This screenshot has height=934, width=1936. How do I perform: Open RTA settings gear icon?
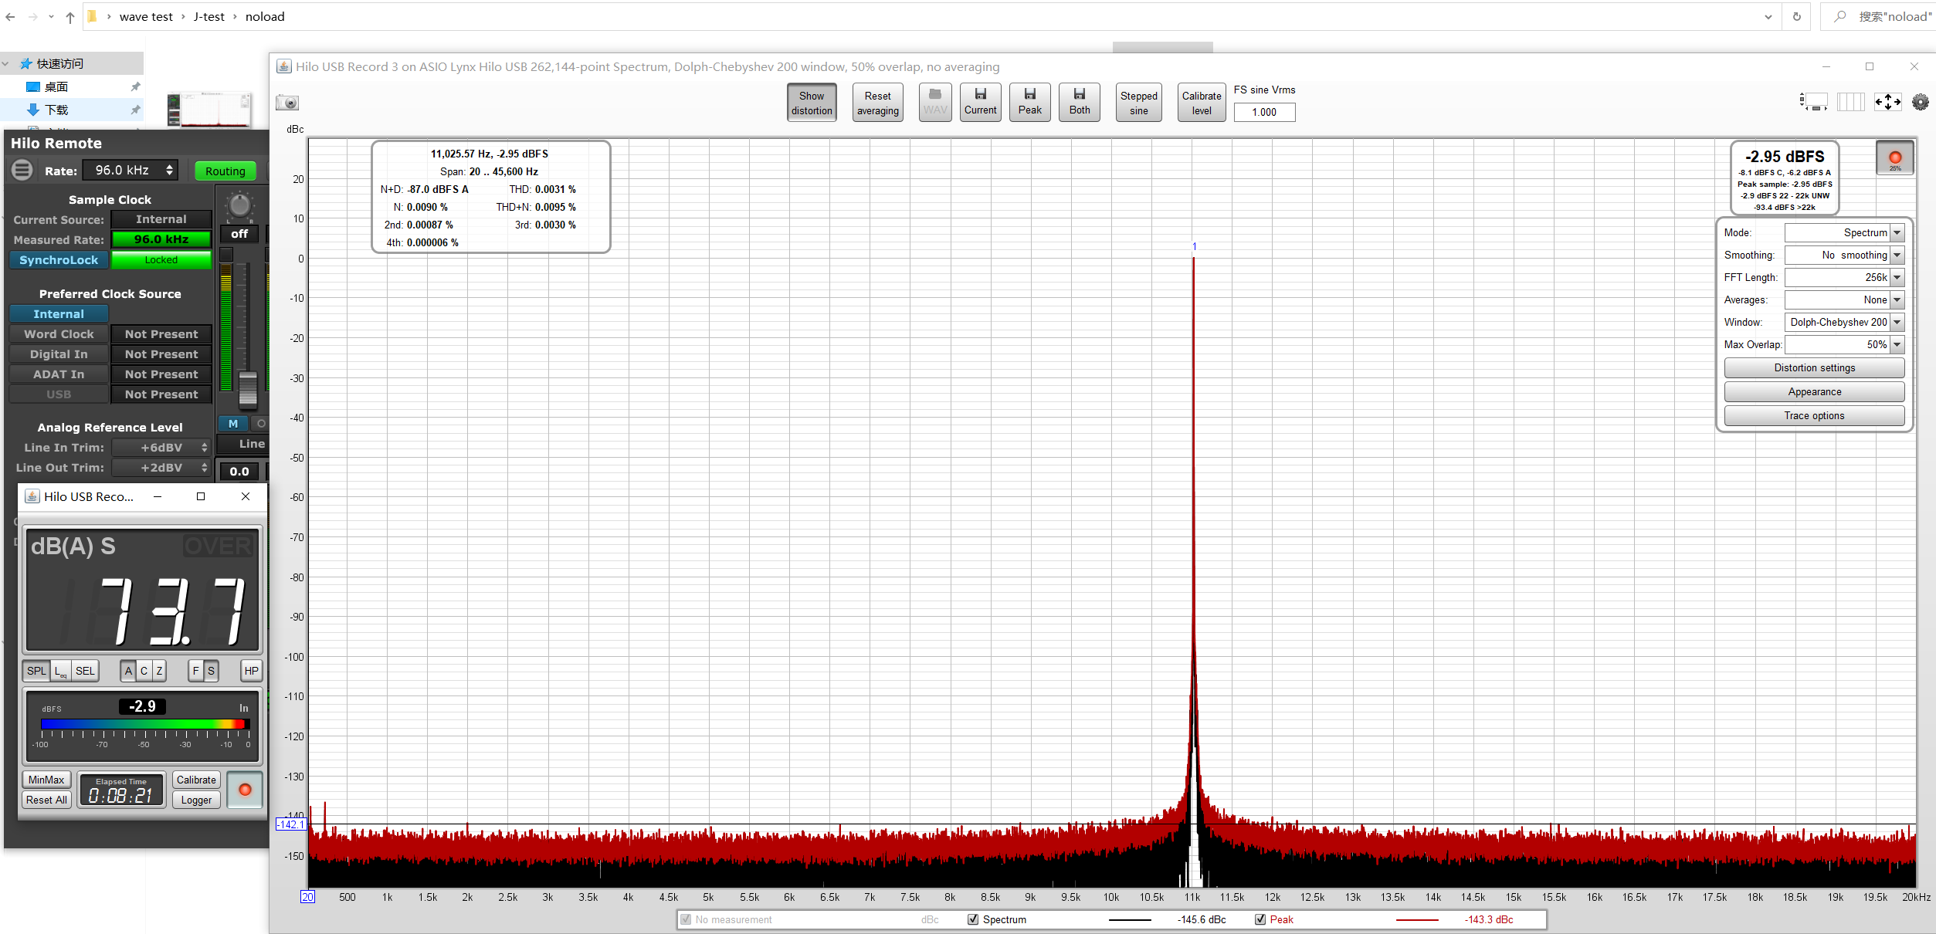coord(1920,101)
